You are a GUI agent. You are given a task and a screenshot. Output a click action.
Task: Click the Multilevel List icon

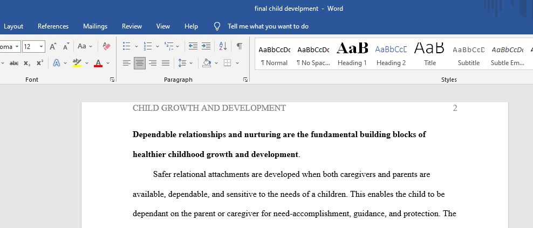coord(169,46)
